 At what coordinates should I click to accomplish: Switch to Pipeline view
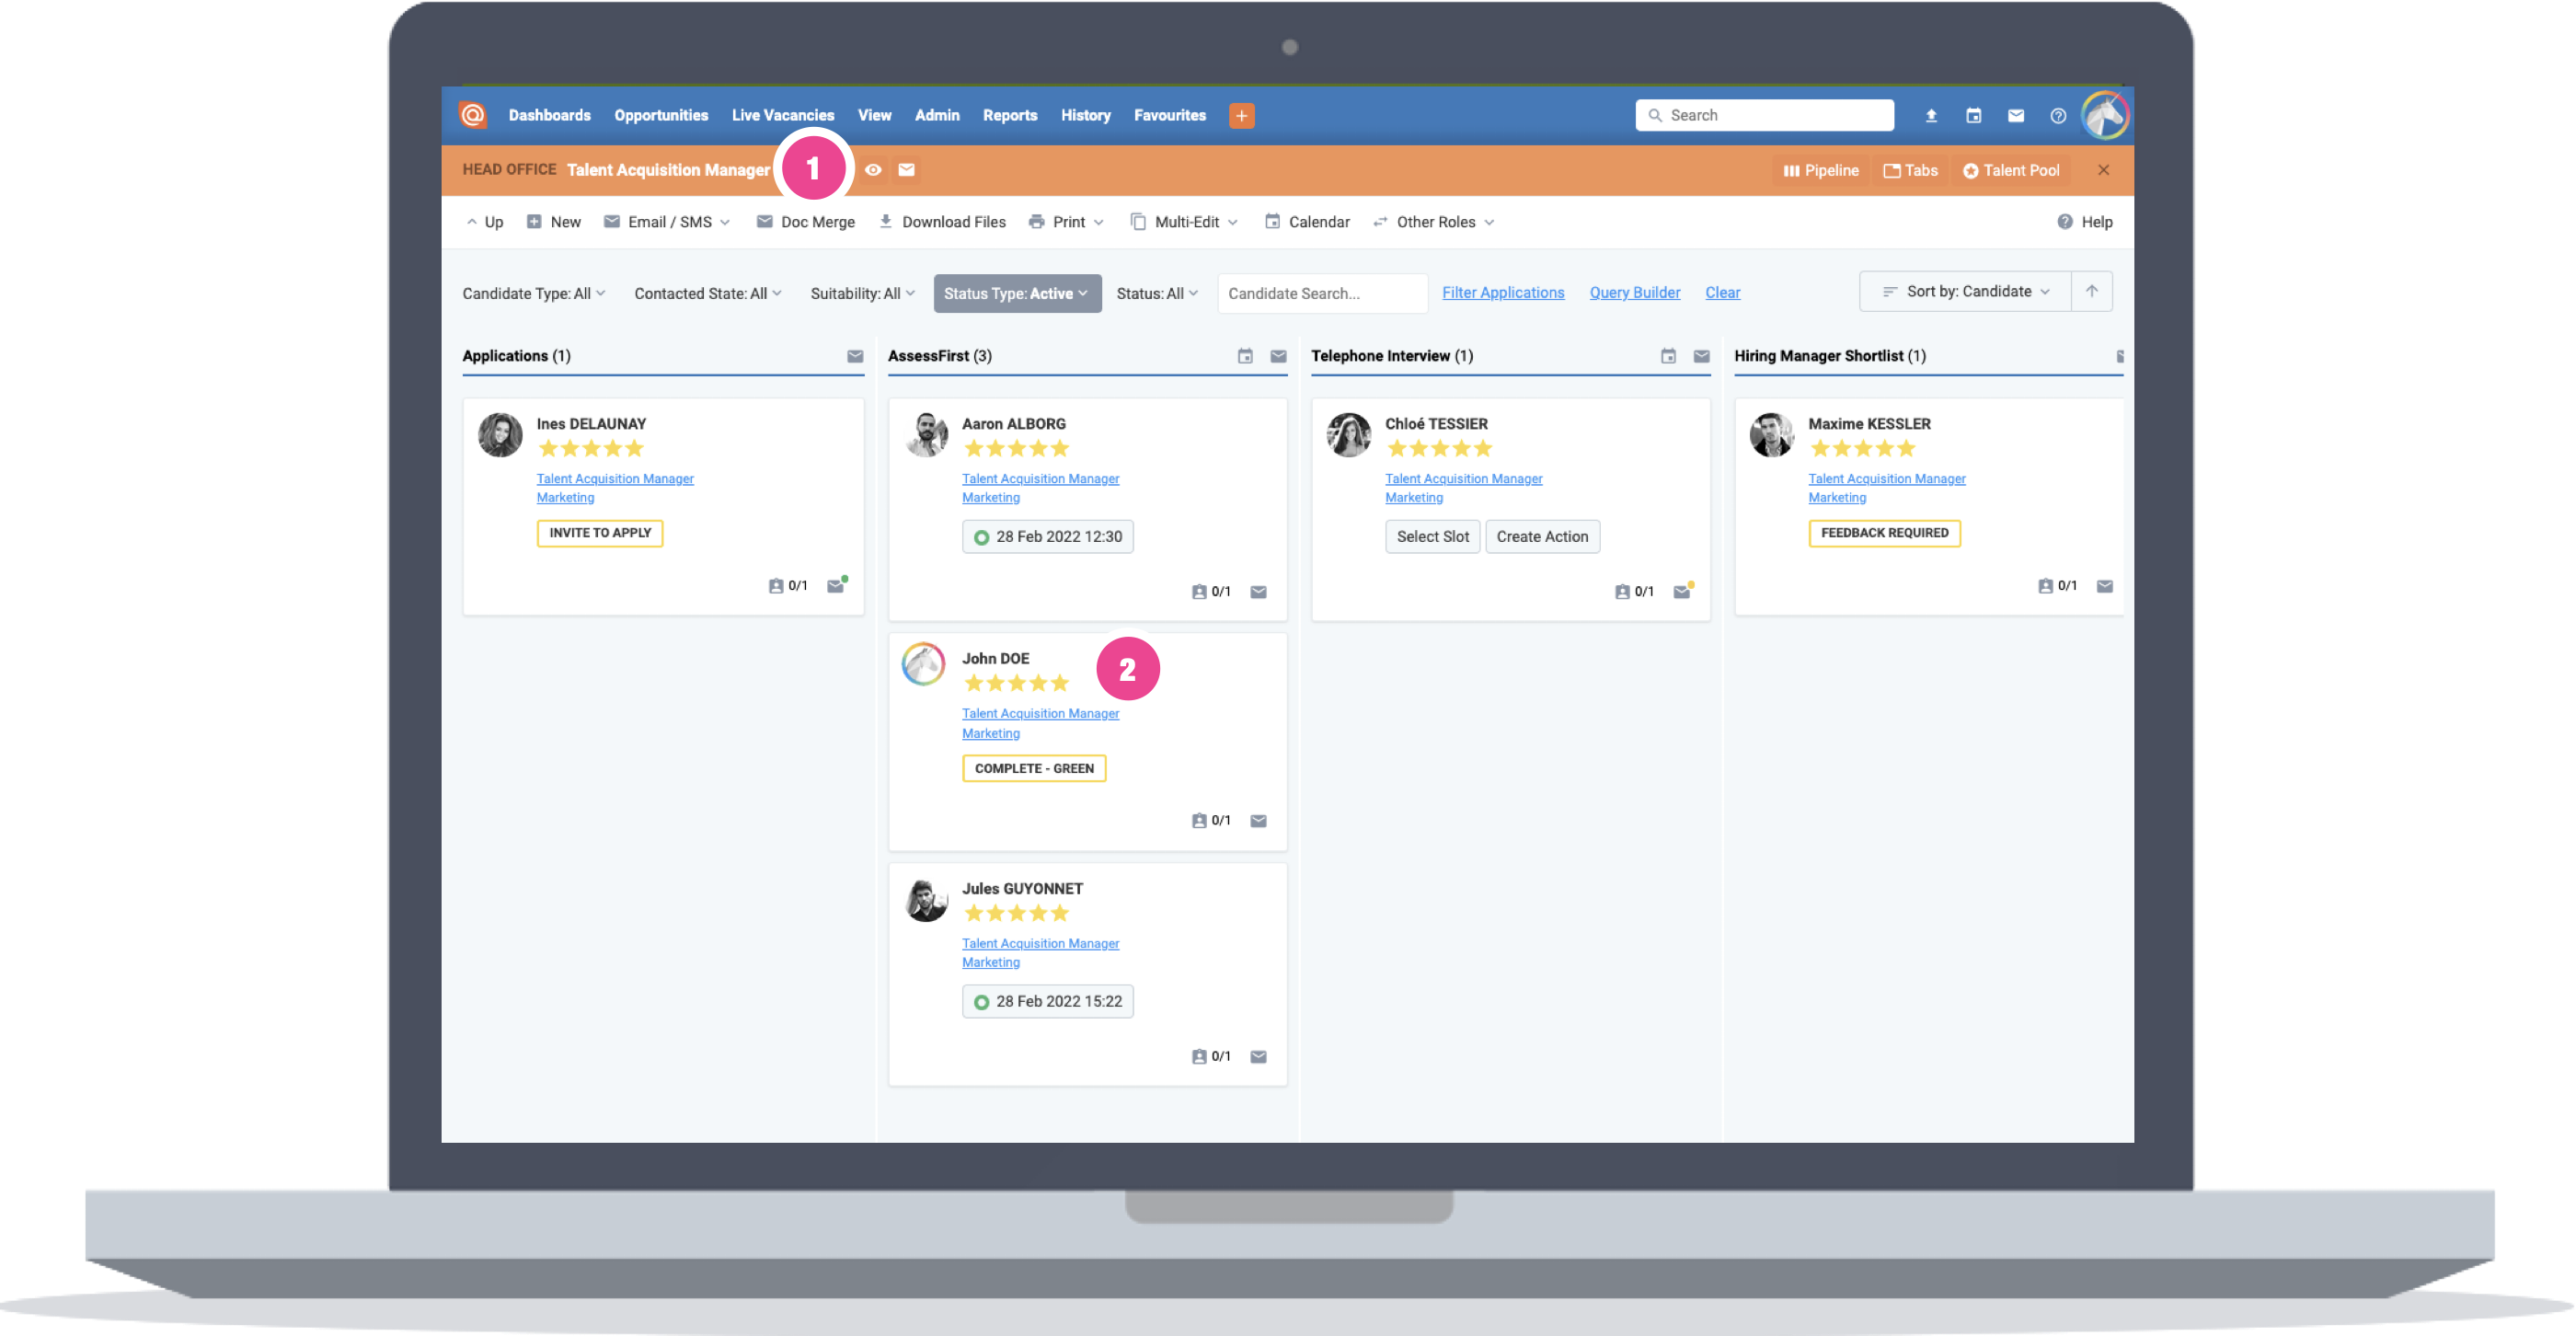1820,171
